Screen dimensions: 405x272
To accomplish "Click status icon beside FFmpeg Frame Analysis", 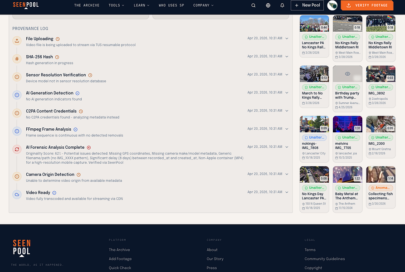I will pyautogui.click(x=75, y=130).
